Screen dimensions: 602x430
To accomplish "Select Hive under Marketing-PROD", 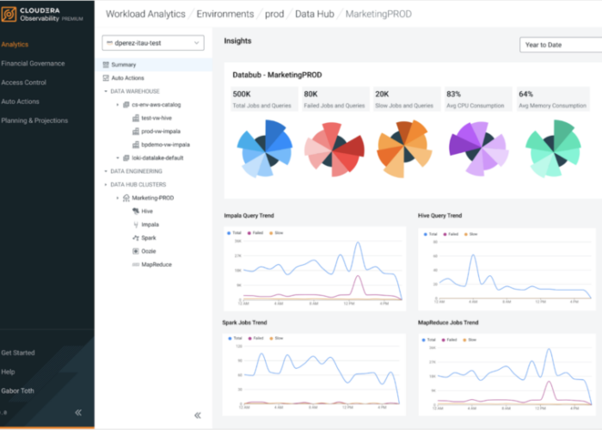I will 147,212.
